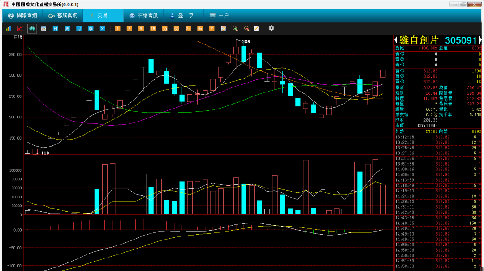Click the trade row at 13:12:18
The image size is (484, 271).
coord(438,137)
